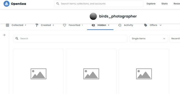The height and width of the screenshot is (94, 180).
Task: Click the birds_photographer profile avatar
Action: (x=93, y=16)
